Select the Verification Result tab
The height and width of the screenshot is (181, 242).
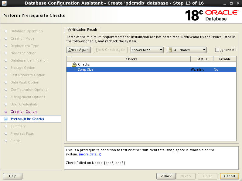point(82,30)
